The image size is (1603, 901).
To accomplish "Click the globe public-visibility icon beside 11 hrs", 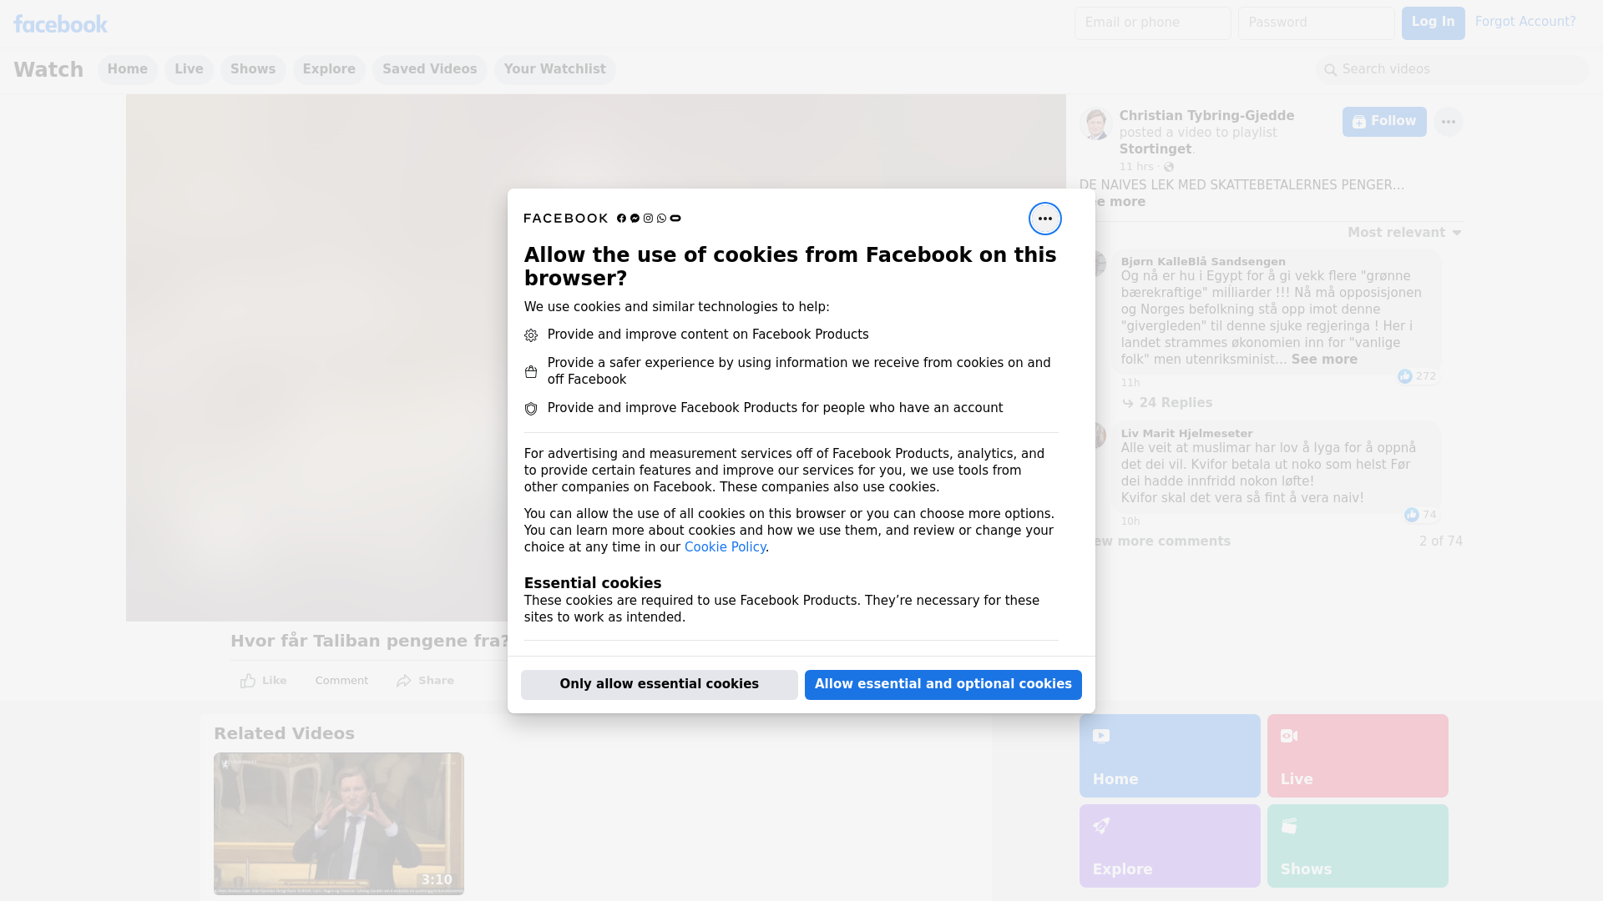I will (1169, 167).
